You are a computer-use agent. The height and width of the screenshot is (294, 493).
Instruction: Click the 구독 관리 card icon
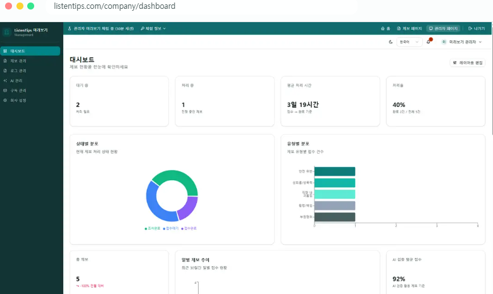tap(5, 90)
